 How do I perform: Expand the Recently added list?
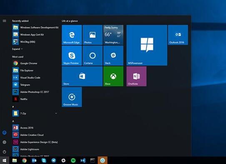tap(17, 49)
